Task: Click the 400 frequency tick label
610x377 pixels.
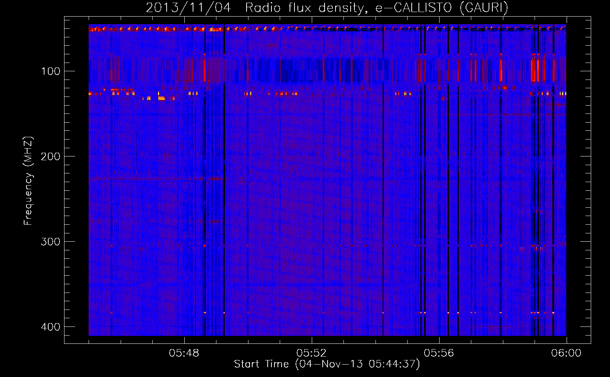Action: coord(51,327)
